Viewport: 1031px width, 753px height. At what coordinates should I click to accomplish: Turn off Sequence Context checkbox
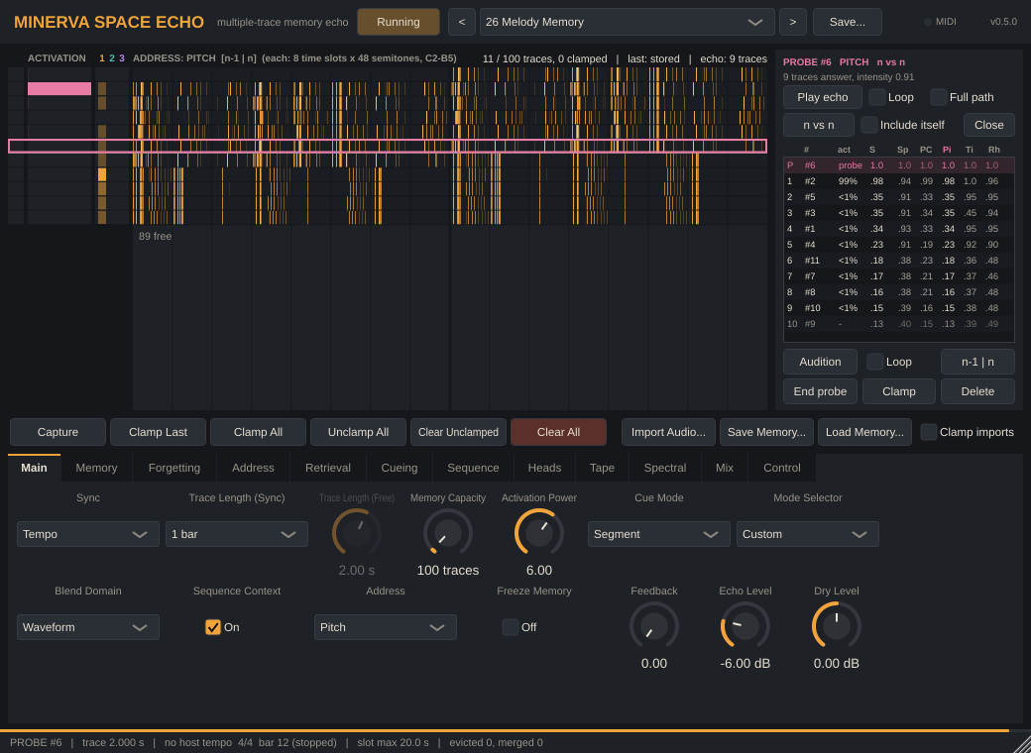pos(213,627)
